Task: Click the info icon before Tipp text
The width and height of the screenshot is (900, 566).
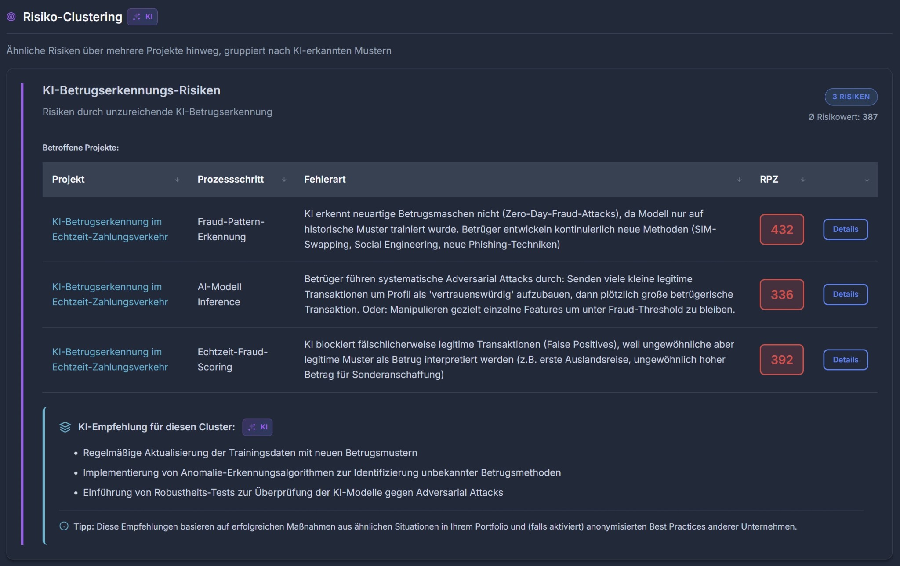Action: [64, 526]
